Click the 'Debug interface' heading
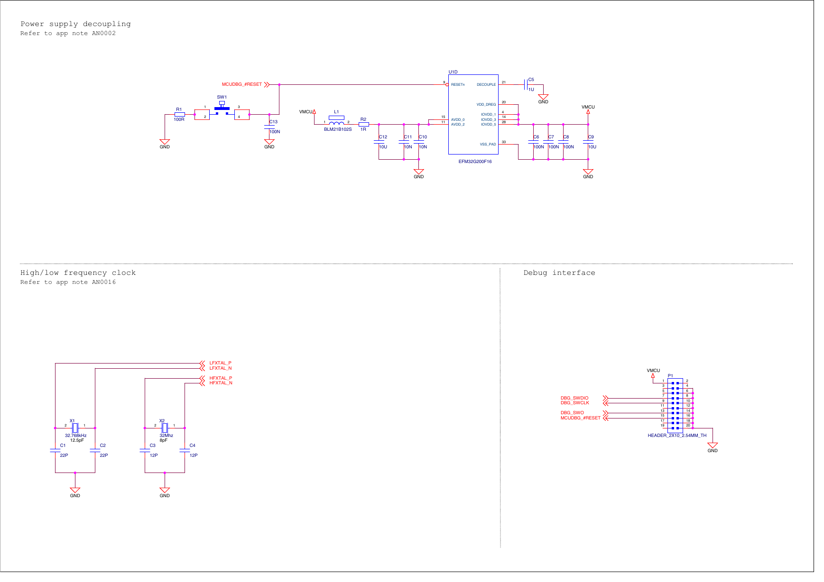Image resolution: width=824 pixels, height=582 pixels. pyautogui.click(x=559, y=273)
